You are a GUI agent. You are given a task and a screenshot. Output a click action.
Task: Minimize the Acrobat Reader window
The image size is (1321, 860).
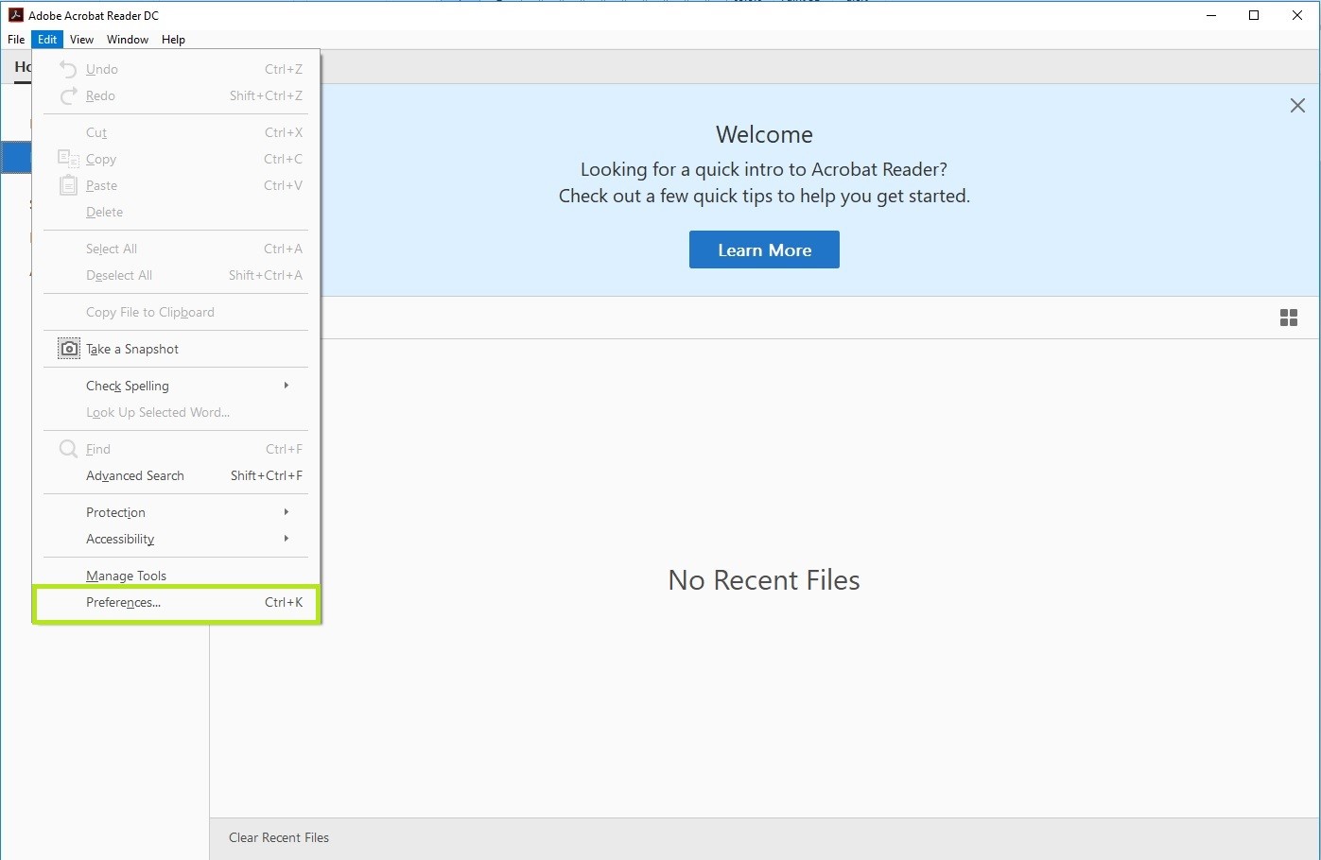click(x=1211, y=15)
